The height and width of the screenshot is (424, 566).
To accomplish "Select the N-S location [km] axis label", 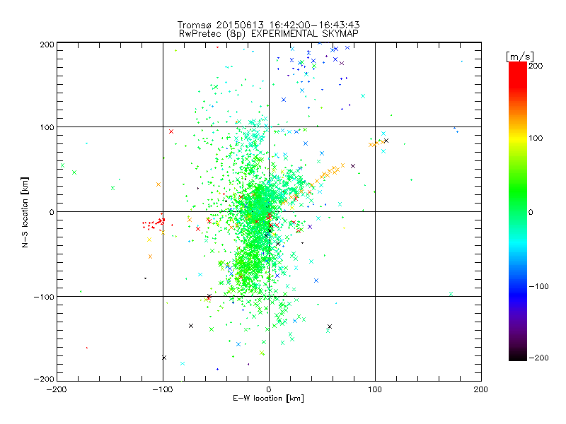I will click(25, 212).
